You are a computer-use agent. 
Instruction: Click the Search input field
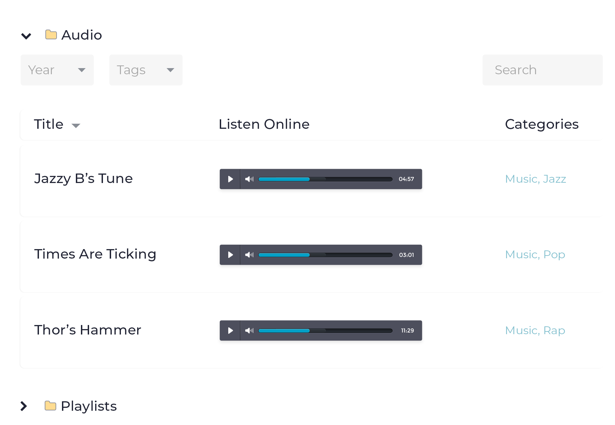[x=542, y=70]
